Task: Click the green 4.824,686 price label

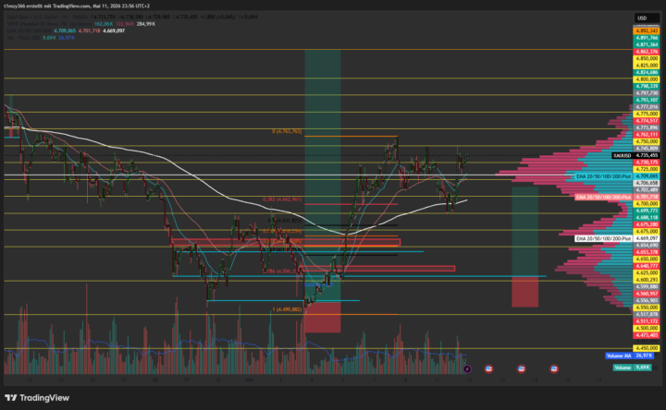Action: click(647, 73)
